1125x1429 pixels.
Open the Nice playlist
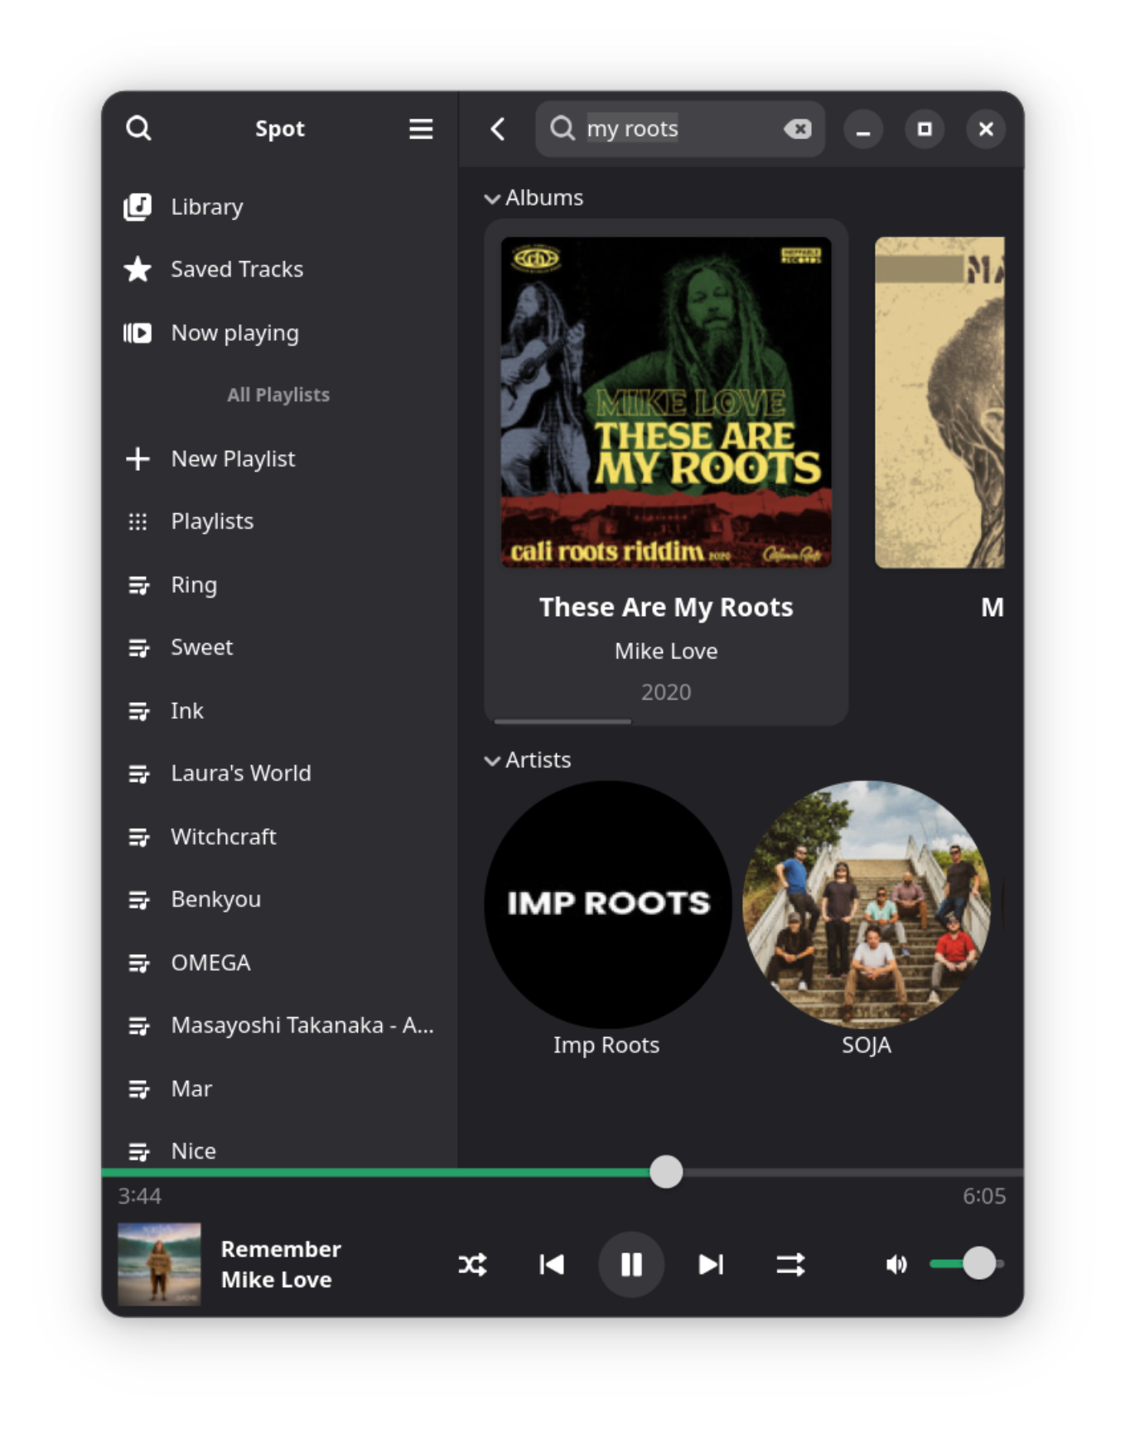279,1149
